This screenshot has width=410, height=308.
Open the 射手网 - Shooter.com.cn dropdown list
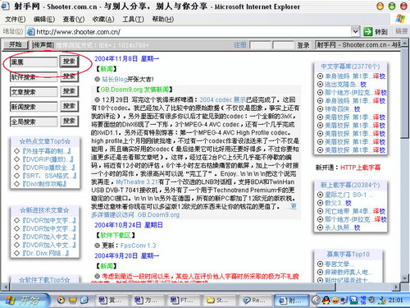click(358, 45)
